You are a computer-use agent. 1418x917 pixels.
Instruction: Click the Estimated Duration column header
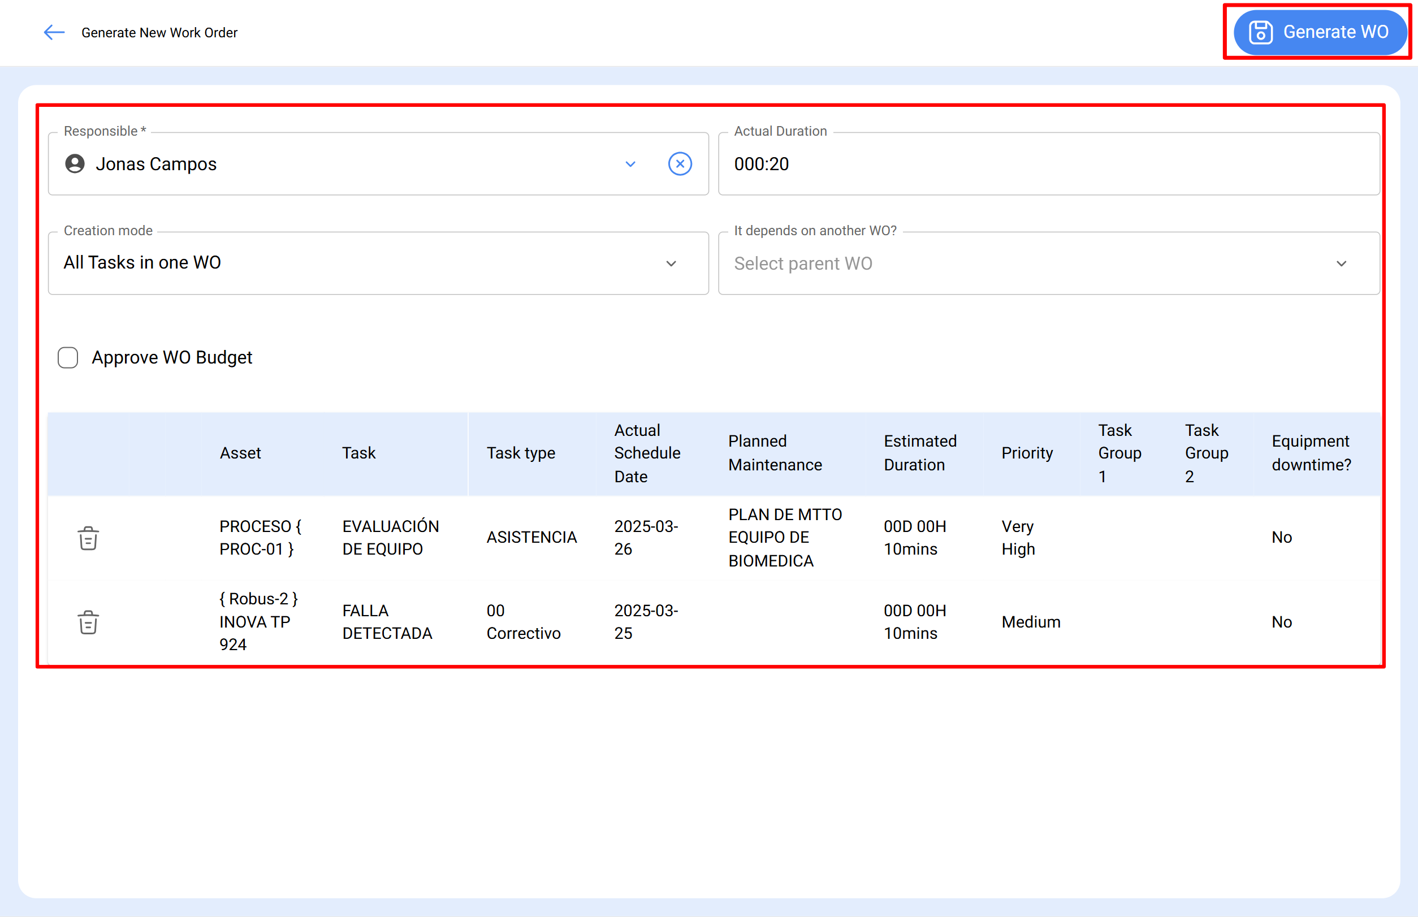[919, 452]
